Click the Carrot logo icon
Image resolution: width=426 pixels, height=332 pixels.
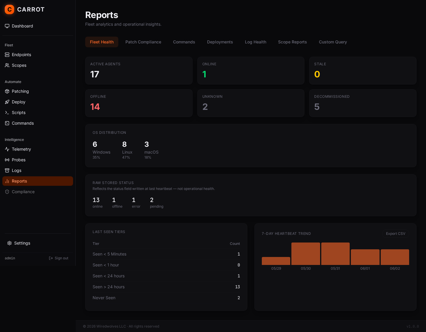click(9, 9)
